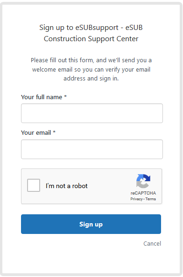The height and width of the screenshot is (277, 183).
Task: Click the Please fill out this form line
Action: coord(91,60)
